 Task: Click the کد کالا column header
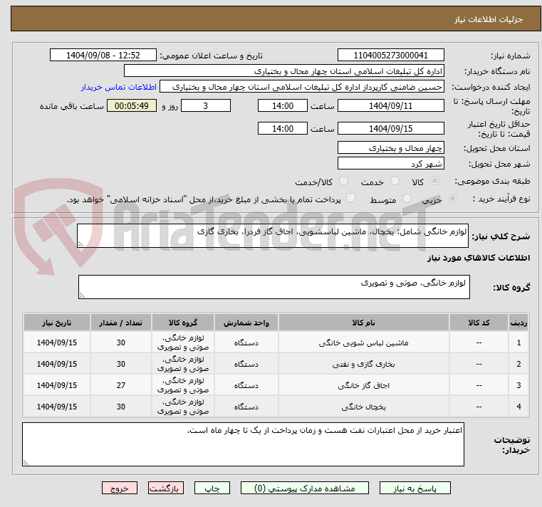coord(479,323)
